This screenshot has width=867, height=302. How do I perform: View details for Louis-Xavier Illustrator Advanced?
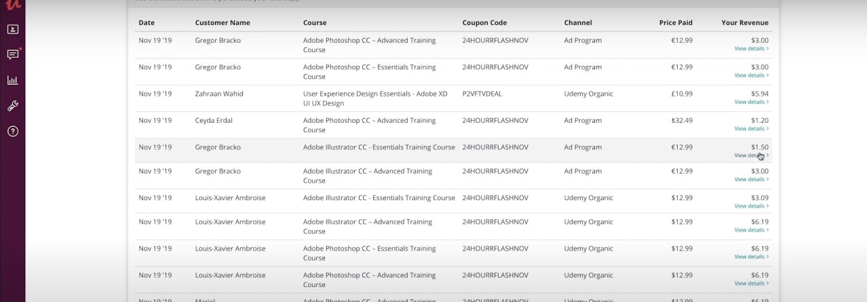[751, 230]
